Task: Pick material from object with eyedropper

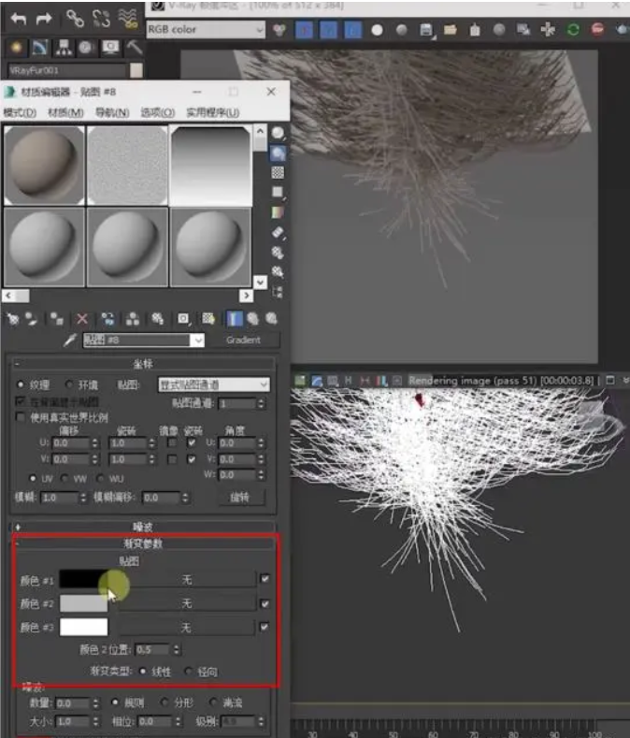Action: click(69, 340)
